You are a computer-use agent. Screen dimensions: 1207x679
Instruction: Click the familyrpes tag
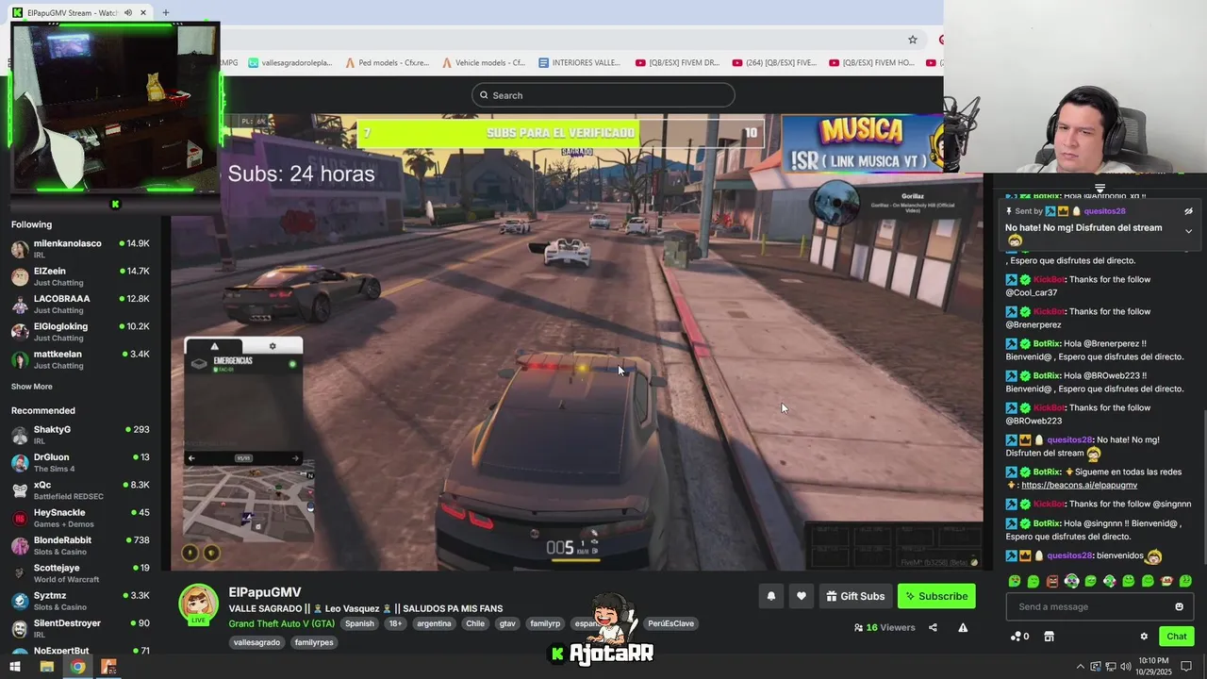[x=314, y=642]
